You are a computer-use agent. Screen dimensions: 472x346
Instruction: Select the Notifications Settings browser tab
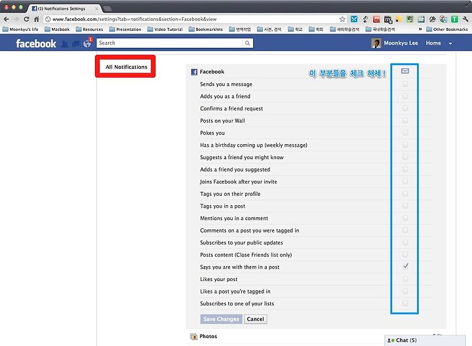64,9
